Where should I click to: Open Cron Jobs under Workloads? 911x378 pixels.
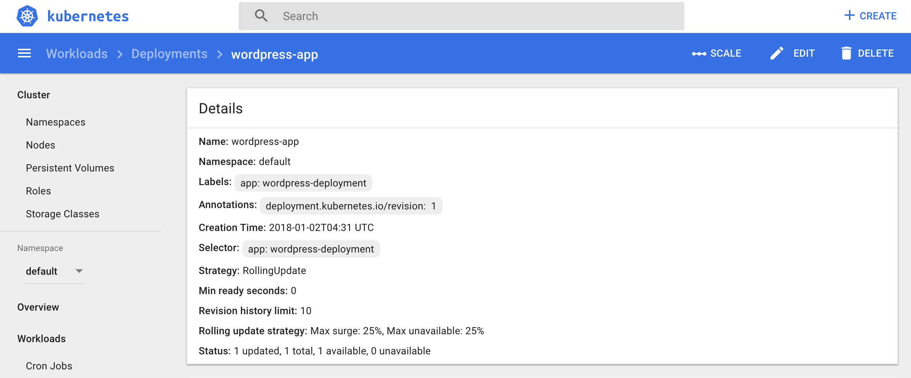pyautogui.click(x=49, y=366)
